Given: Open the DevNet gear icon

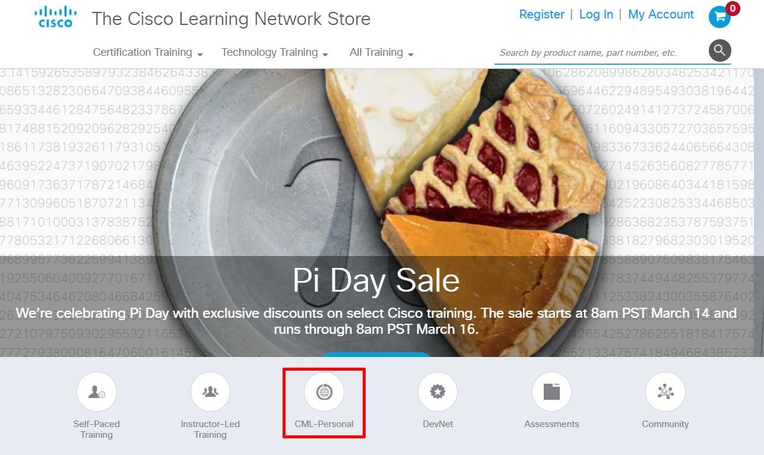Looking at the screenshot, I should tap(438, 392).
